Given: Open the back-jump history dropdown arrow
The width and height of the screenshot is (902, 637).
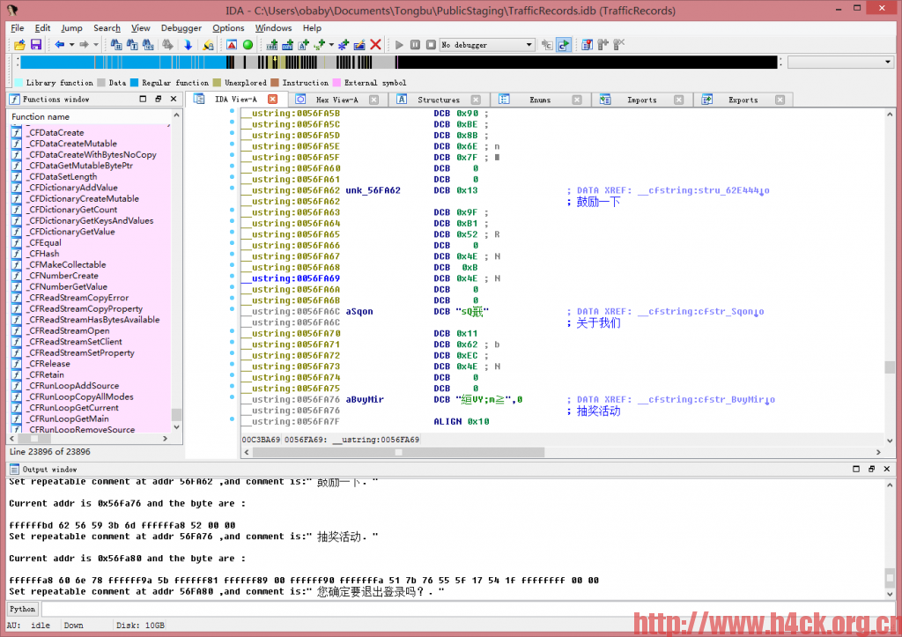Looking at the screenshot, I should click(x=71, y=45).
